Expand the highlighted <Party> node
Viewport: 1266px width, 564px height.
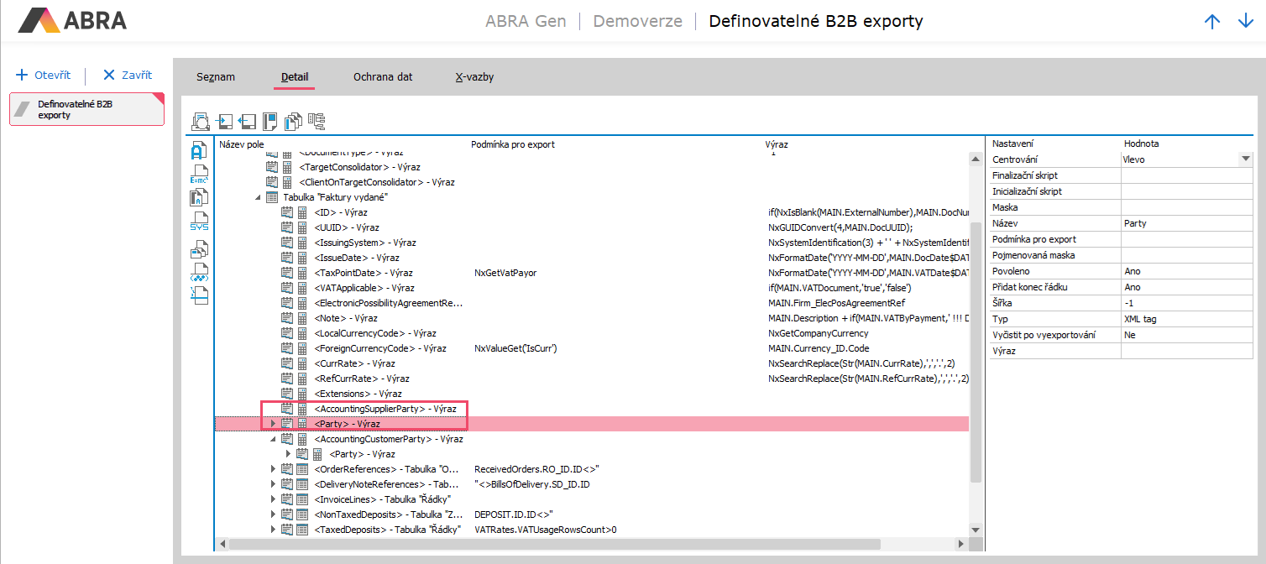click(x=273, y=424)
